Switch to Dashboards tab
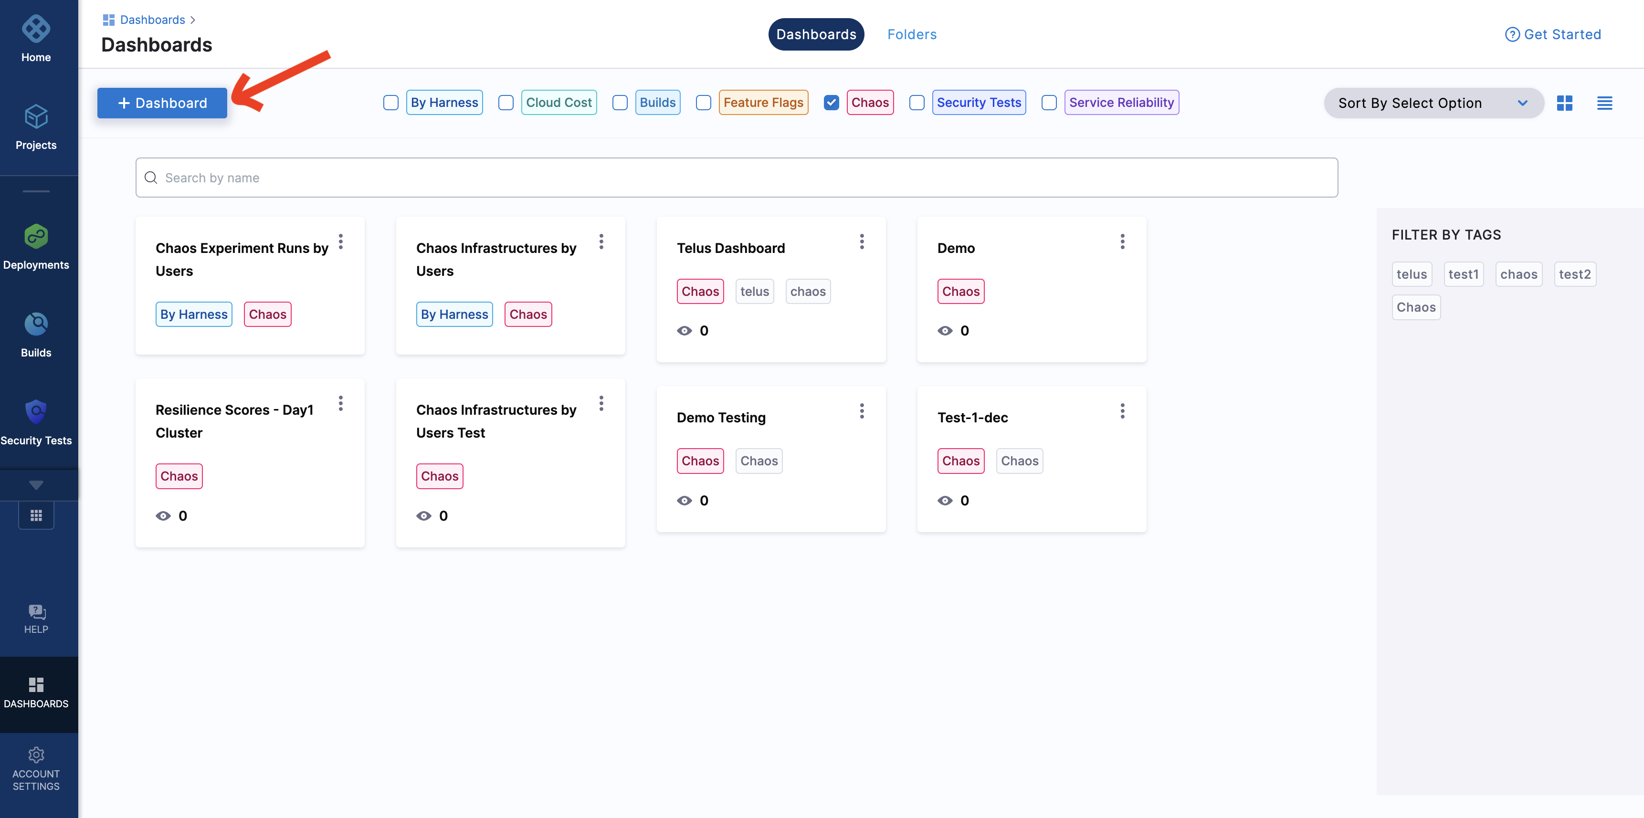 [816, 33]
